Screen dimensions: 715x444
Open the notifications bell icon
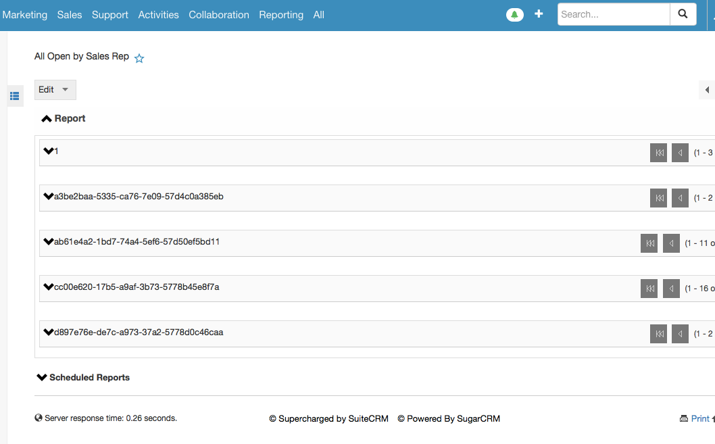[x=514, y=15]
